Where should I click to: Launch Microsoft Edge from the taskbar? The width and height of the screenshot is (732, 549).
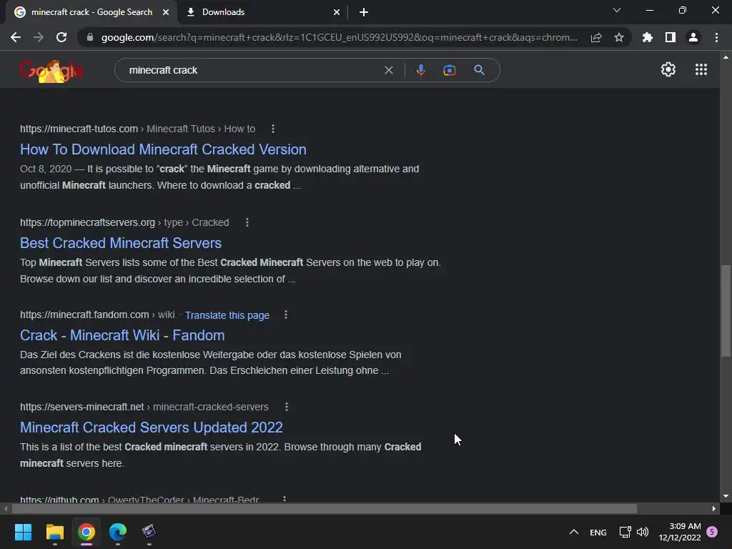pyautogui.click(x=118, y=532)
